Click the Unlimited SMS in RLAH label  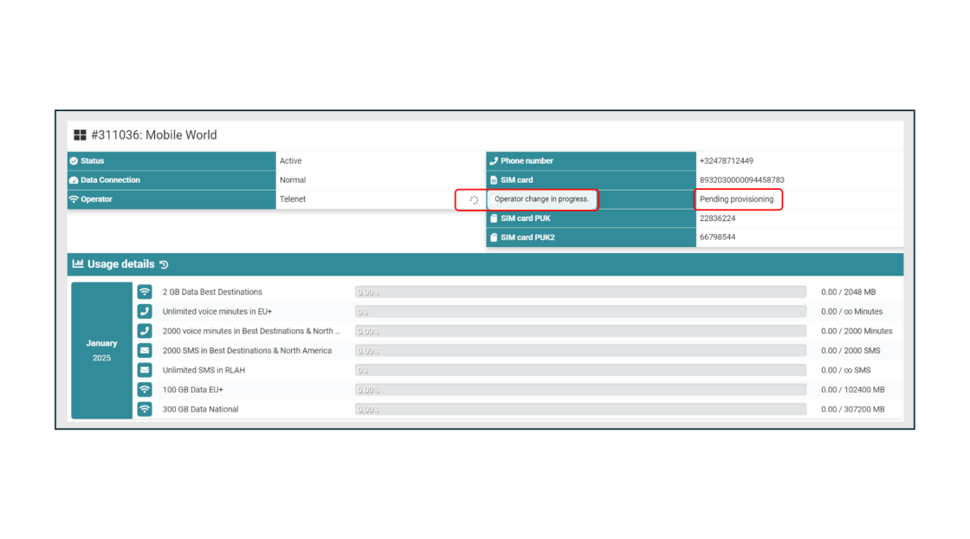click(x=204, y=370)
